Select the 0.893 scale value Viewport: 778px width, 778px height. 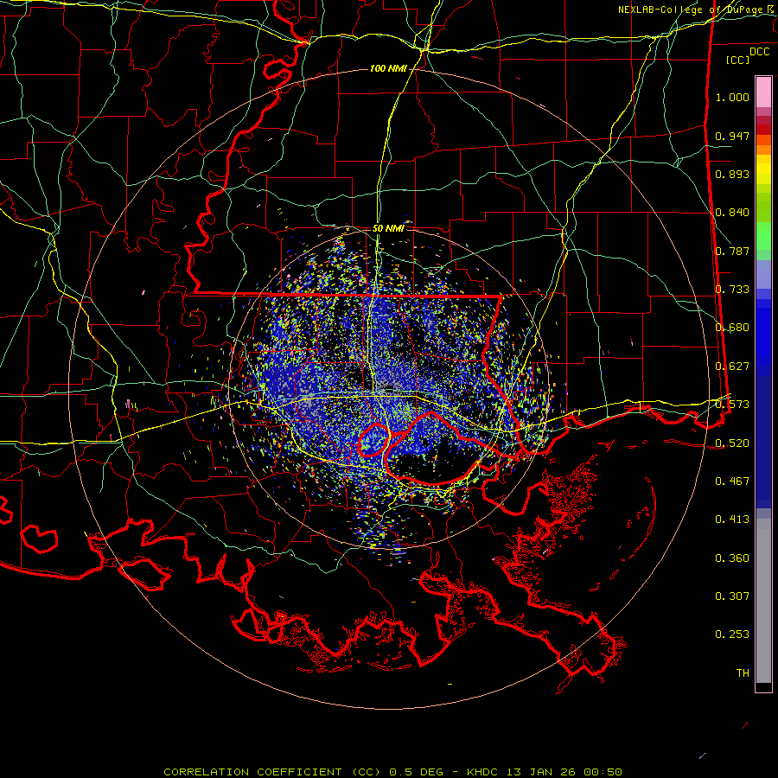[x=732, y=174]
